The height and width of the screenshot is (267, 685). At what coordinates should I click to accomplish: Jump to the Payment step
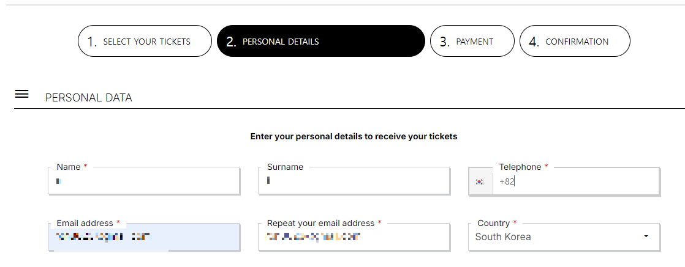tap(472, 42)
